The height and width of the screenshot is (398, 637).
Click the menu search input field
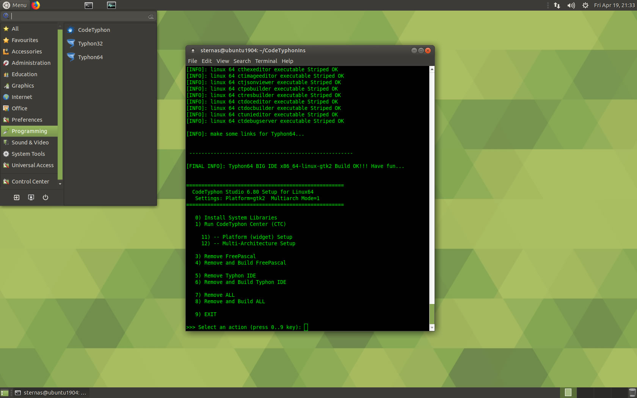(x=79, y=16)
